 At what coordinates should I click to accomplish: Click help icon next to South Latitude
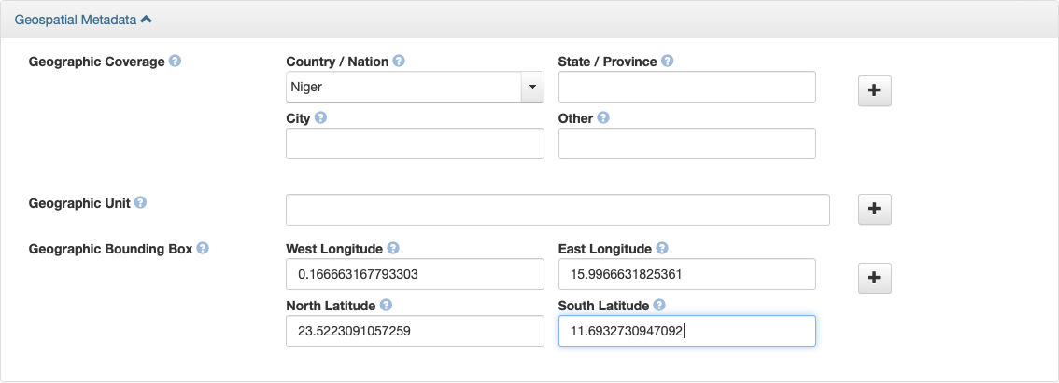tap(659, 305)
